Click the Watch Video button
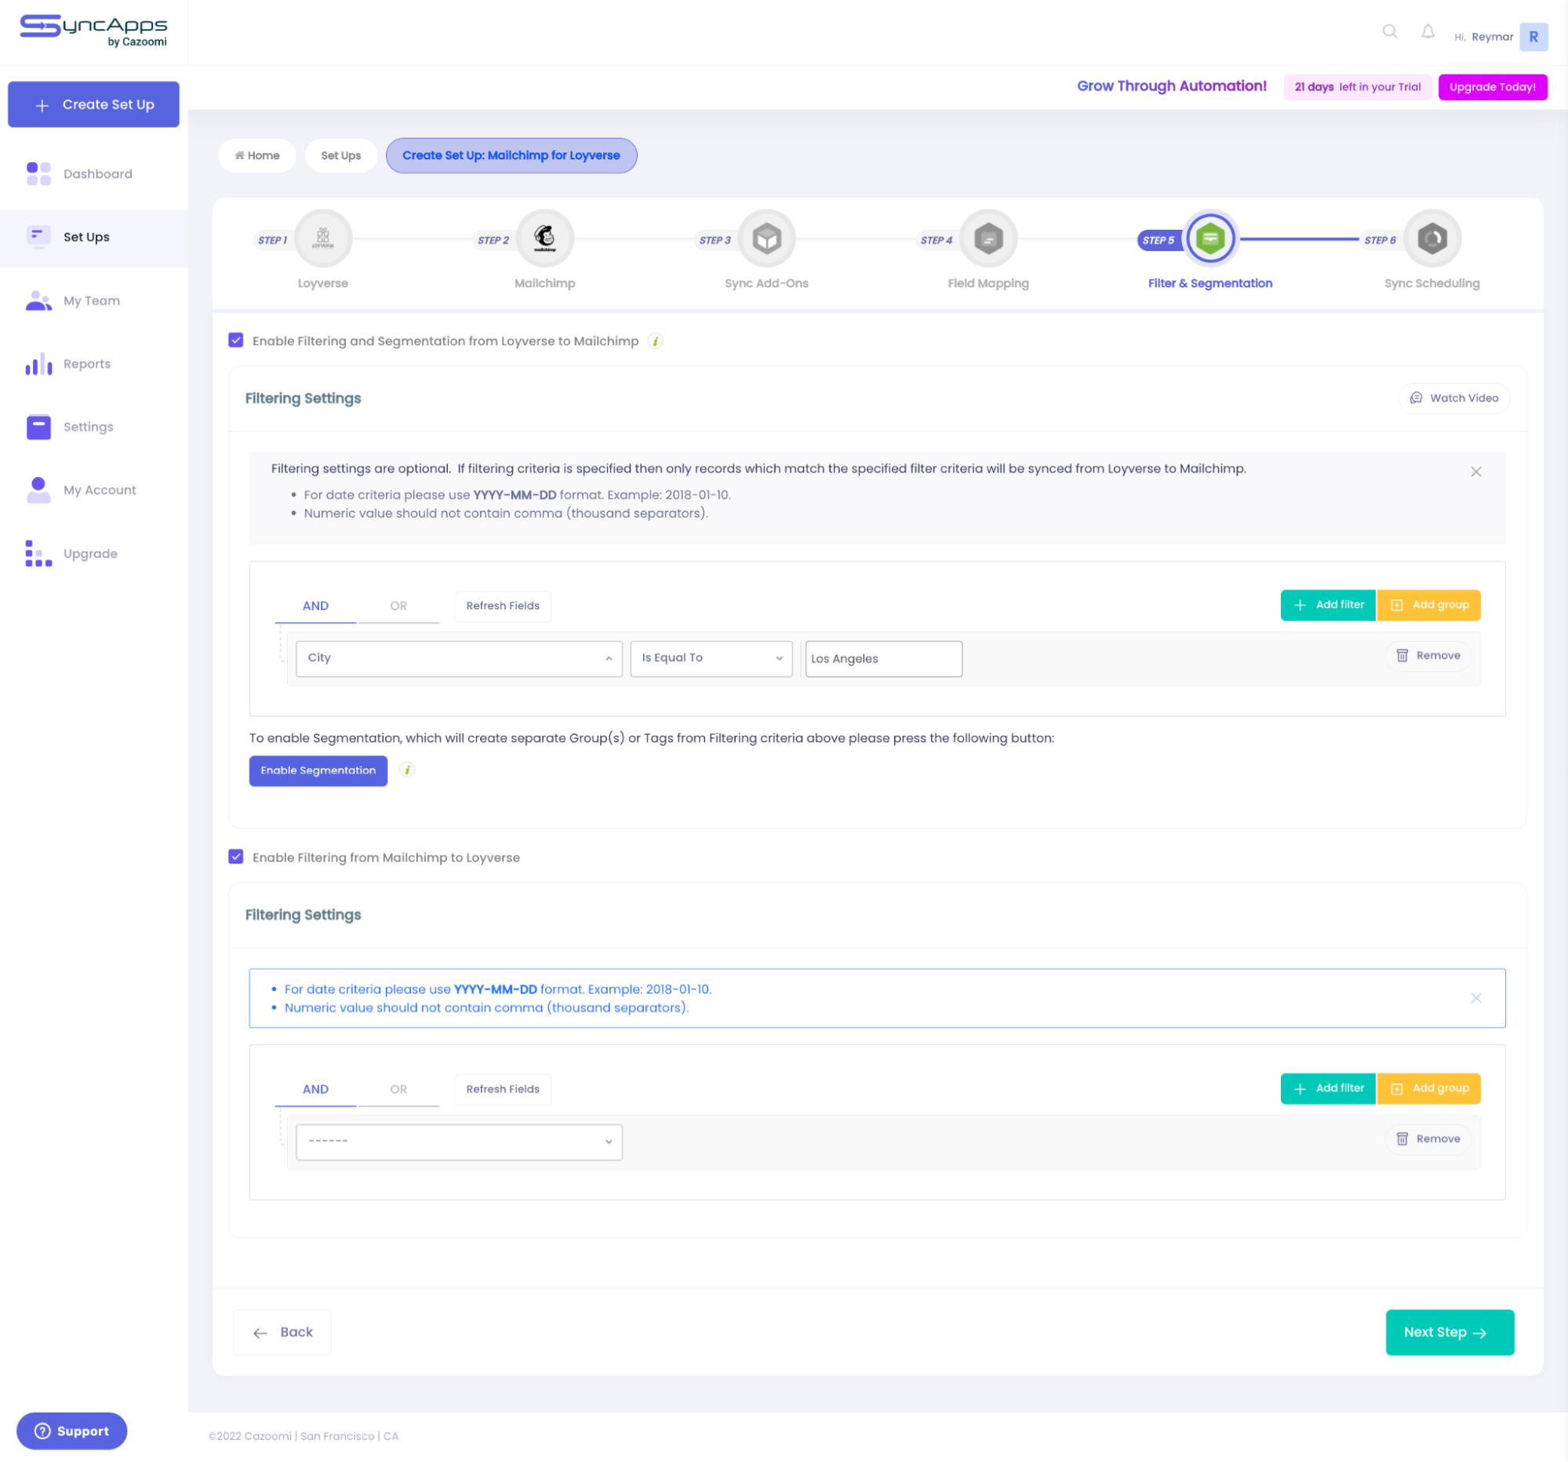Image resolution: width=1568 pixels, height=1462 pixels. click(x=1454, y=398)
